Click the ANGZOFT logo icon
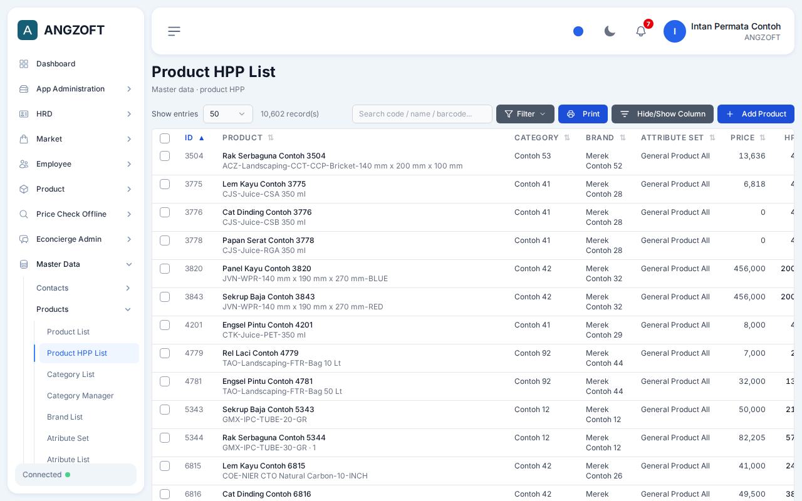802x501 pixels. [28, 30]
